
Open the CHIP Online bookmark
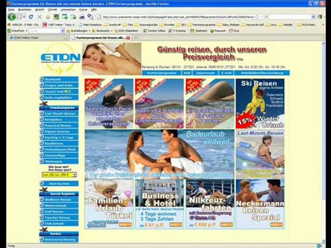click(59, 25)
